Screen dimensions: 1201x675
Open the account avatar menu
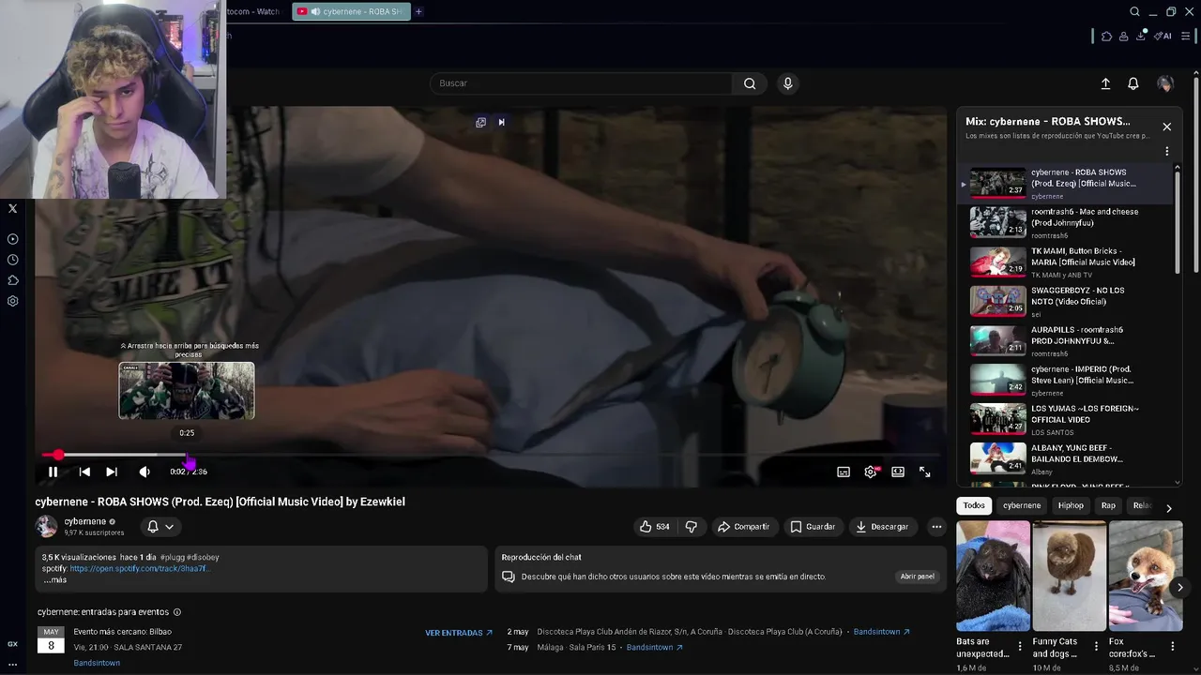point(1165,83)
